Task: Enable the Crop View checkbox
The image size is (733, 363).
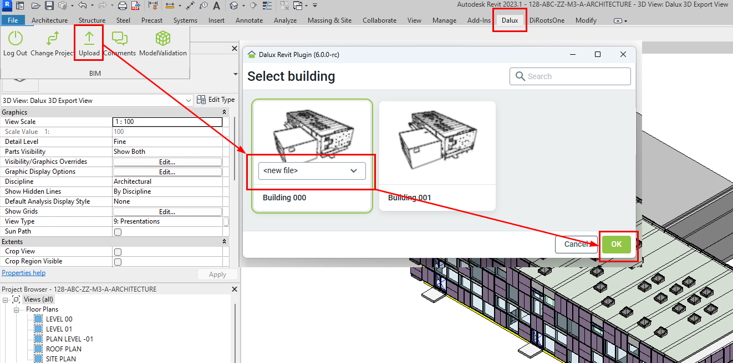Action: [x=118, y=252]
